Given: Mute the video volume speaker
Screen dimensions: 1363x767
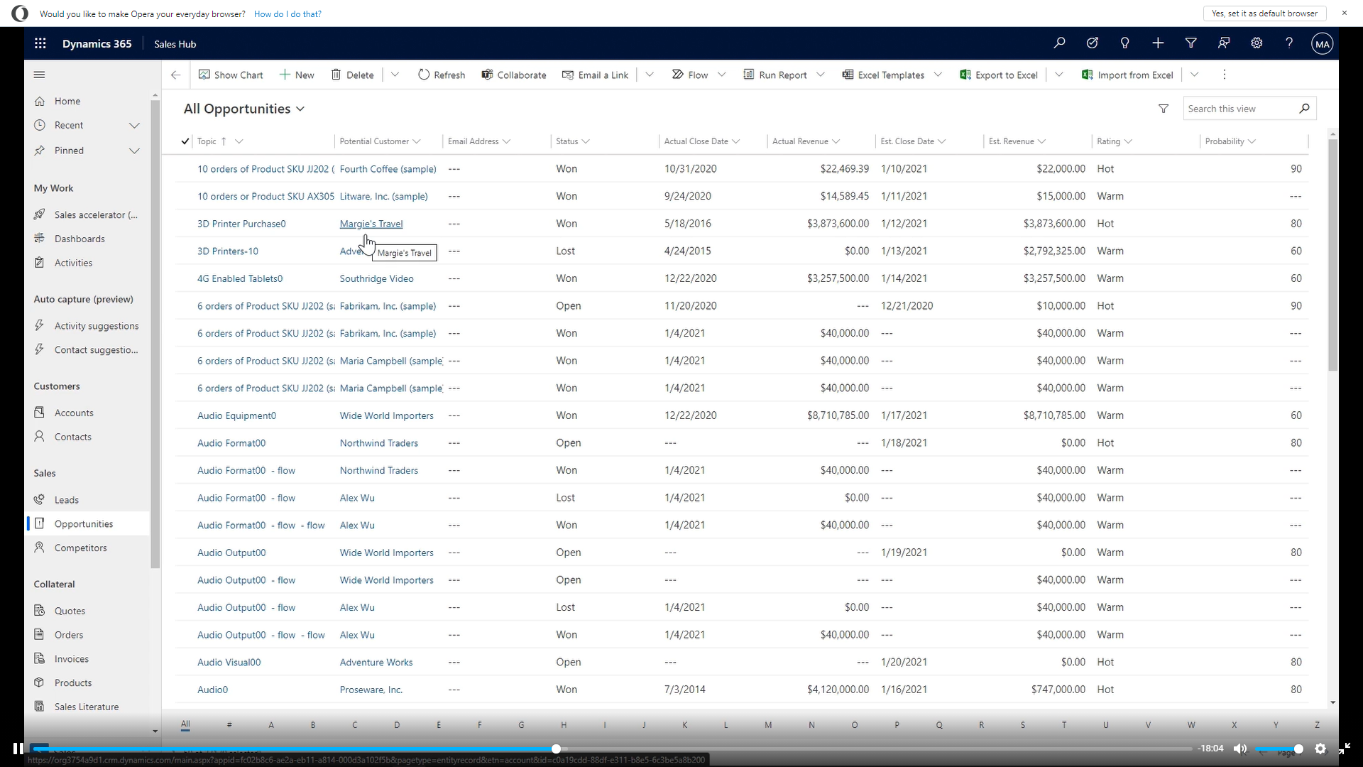Looking at the screenshot, I should [x=1240, y=749].
